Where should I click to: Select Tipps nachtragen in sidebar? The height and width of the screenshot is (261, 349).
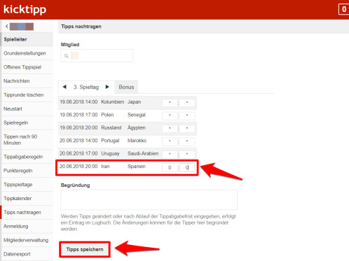point(27,212)
